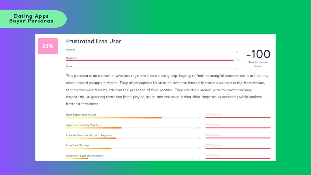Click the persona description paragraph
This screenshot has height=175, width=311.
pos(167,90)
